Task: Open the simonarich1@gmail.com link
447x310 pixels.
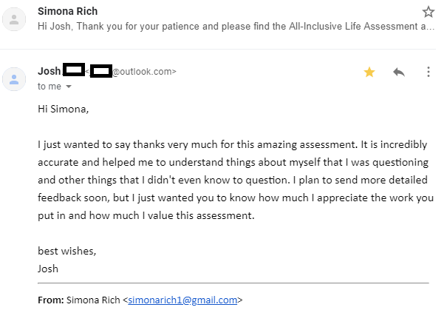Action: (182, 300)
